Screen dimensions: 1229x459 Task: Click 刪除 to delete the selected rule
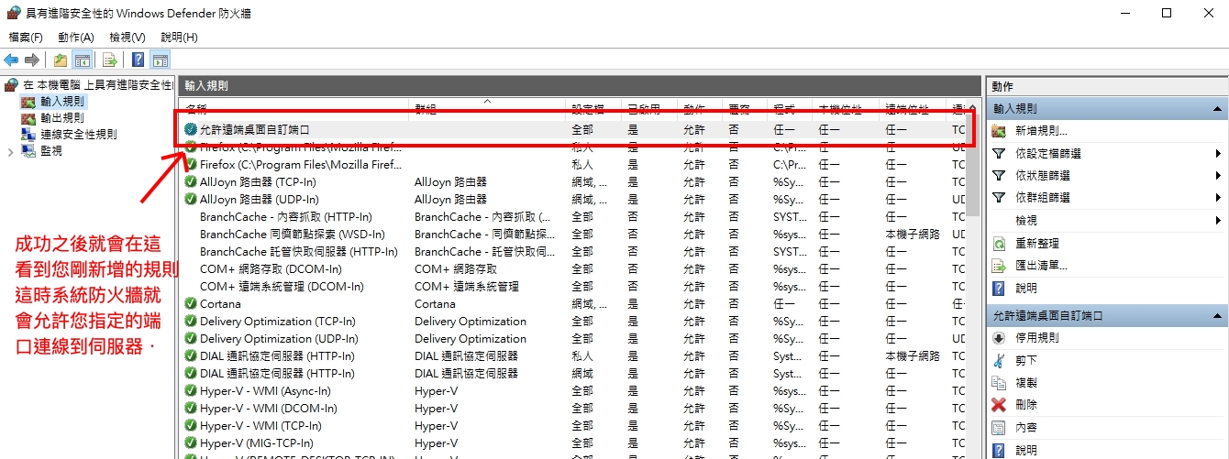coord(1026,405)
